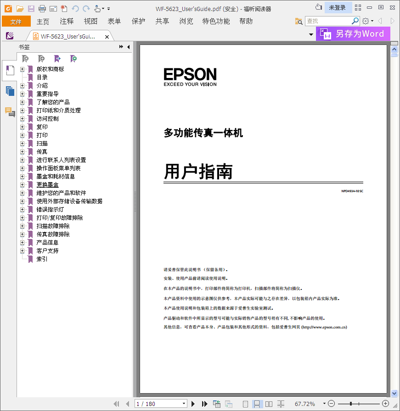400x411 pixels.
Task: Select continuous page view mode icon
Action: (257, 404)
